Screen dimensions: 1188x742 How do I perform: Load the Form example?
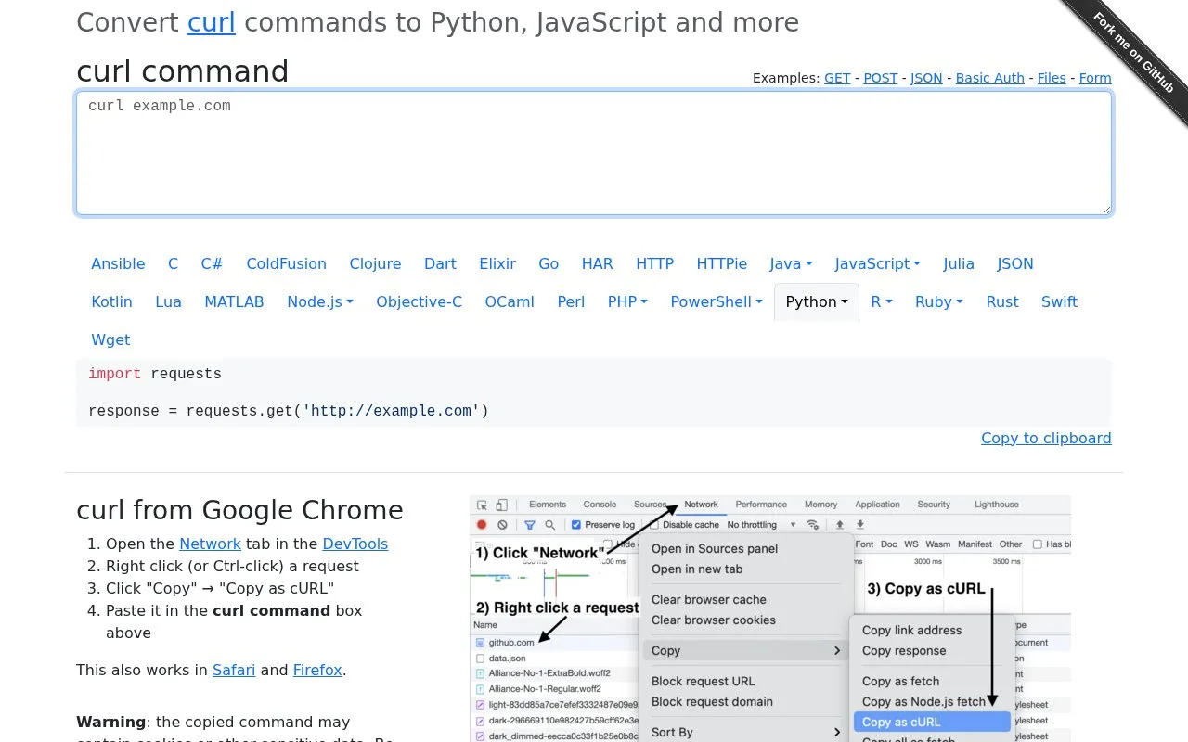point(1095,78)
